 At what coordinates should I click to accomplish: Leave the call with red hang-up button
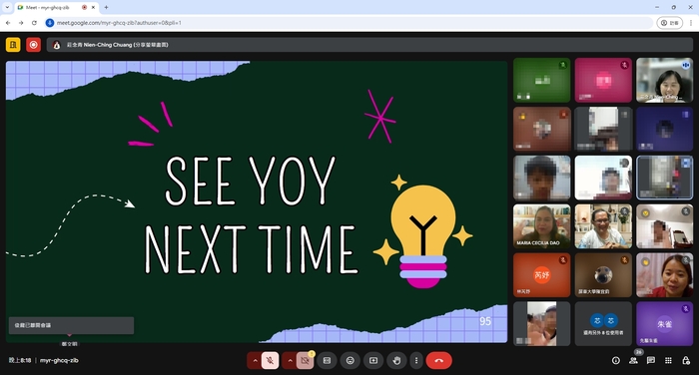[x=439, y=360]
